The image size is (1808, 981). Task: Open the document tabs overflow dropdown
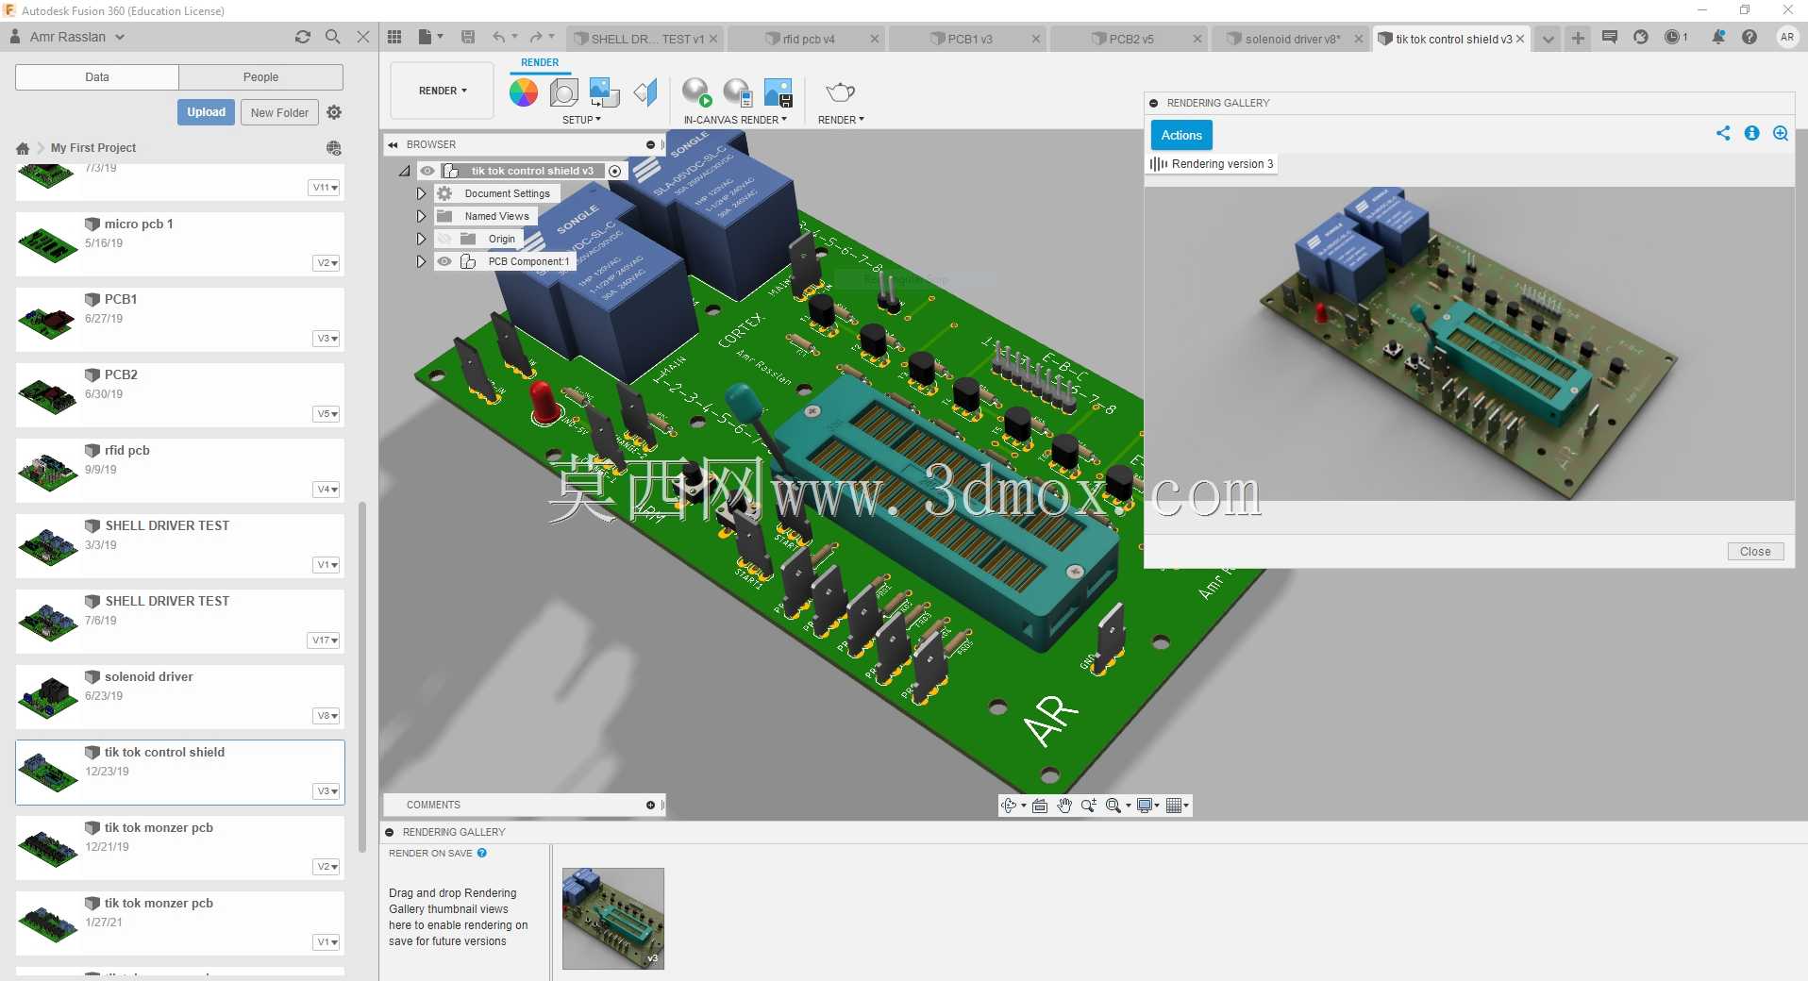pos(1548,39)
